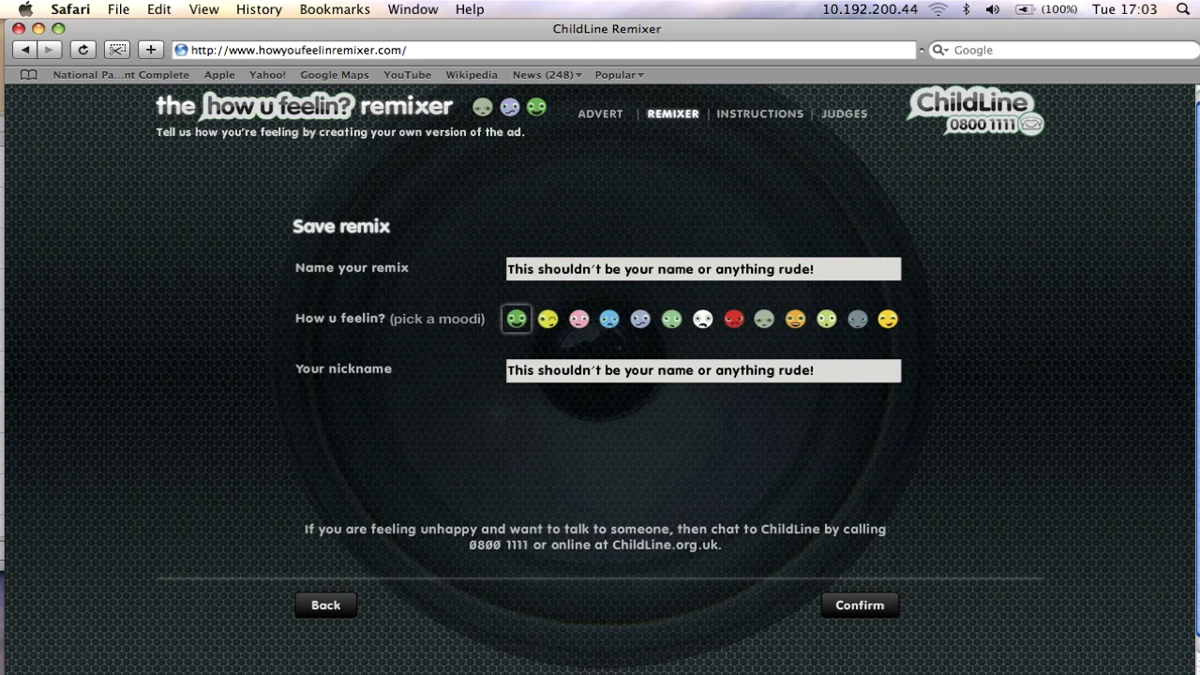Pick the green smiling moodi
Screen dimensions: 1200x675
(517, 320)
